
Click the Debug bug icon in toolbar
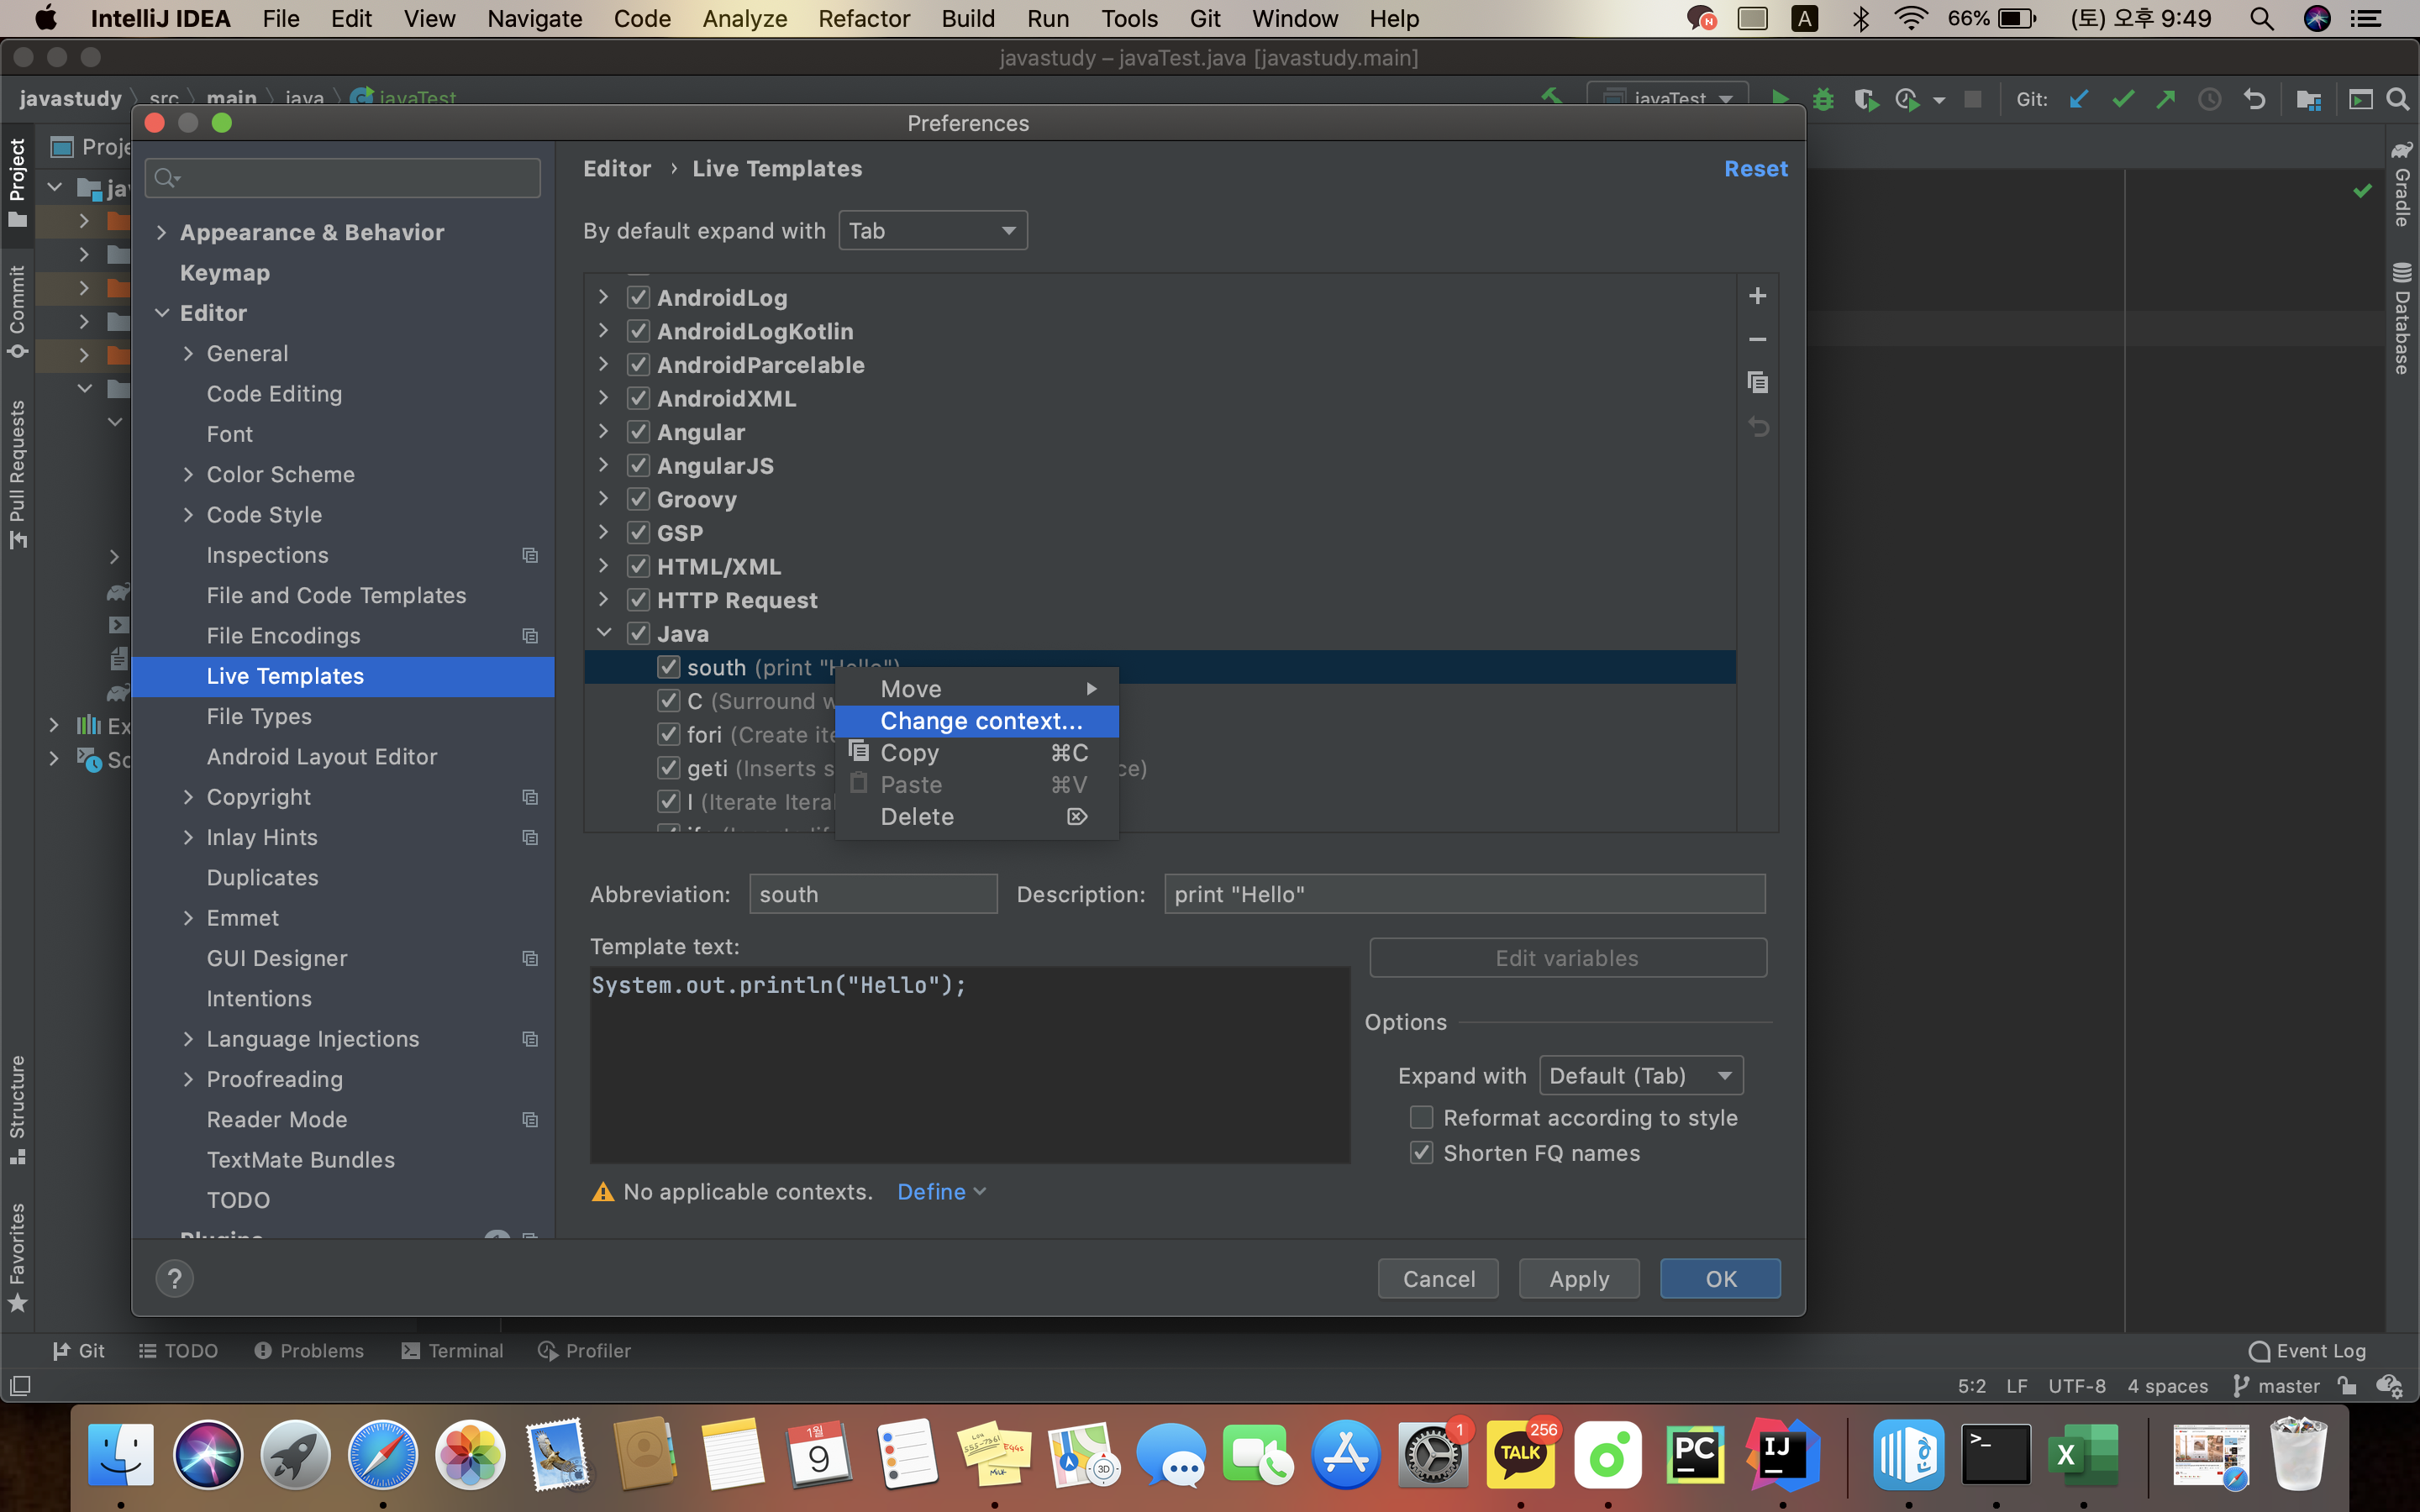[1823, 99]
